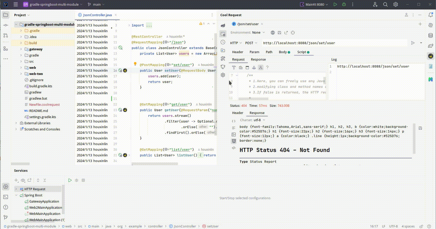
Task: Click the hammer build icon in script toolbar
Action: pos(234,68)
